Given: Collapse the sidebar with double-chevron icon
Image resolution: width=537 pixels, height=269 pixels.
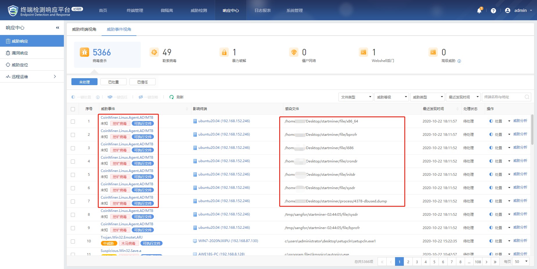Looking at the screenshot, I should tap(57, 28).
